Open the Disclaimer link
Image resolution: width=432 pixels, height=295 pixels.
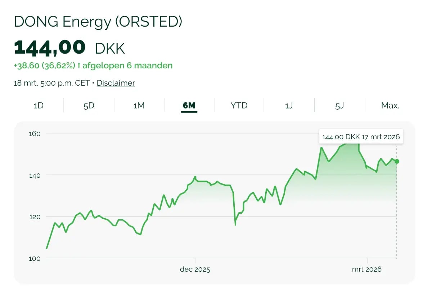coord(116,83)
